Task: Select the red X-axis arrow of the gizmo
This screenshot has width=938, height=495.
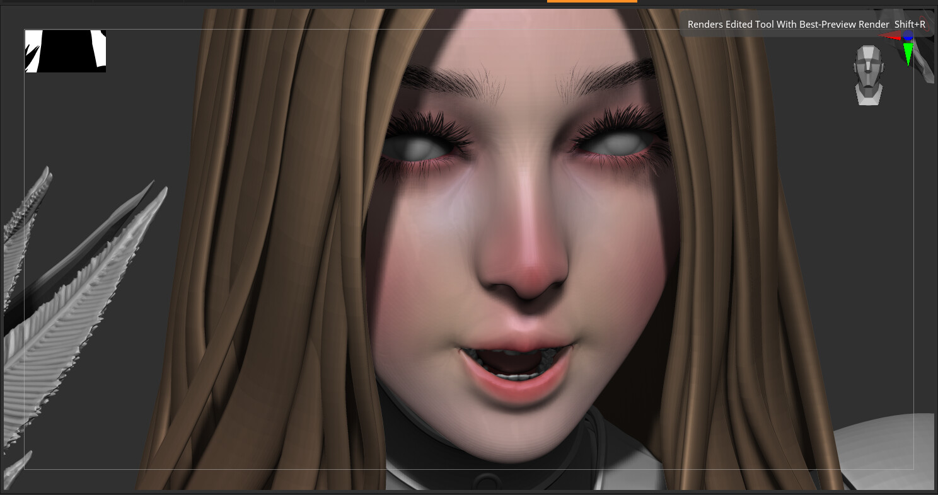Action: [890, 35]
